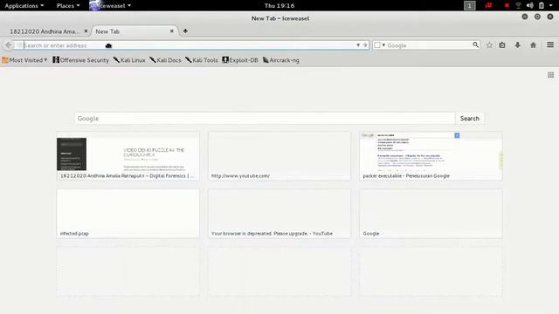Go to Home page icon
This screenshot has width=559, height=314.
[533, 45]
